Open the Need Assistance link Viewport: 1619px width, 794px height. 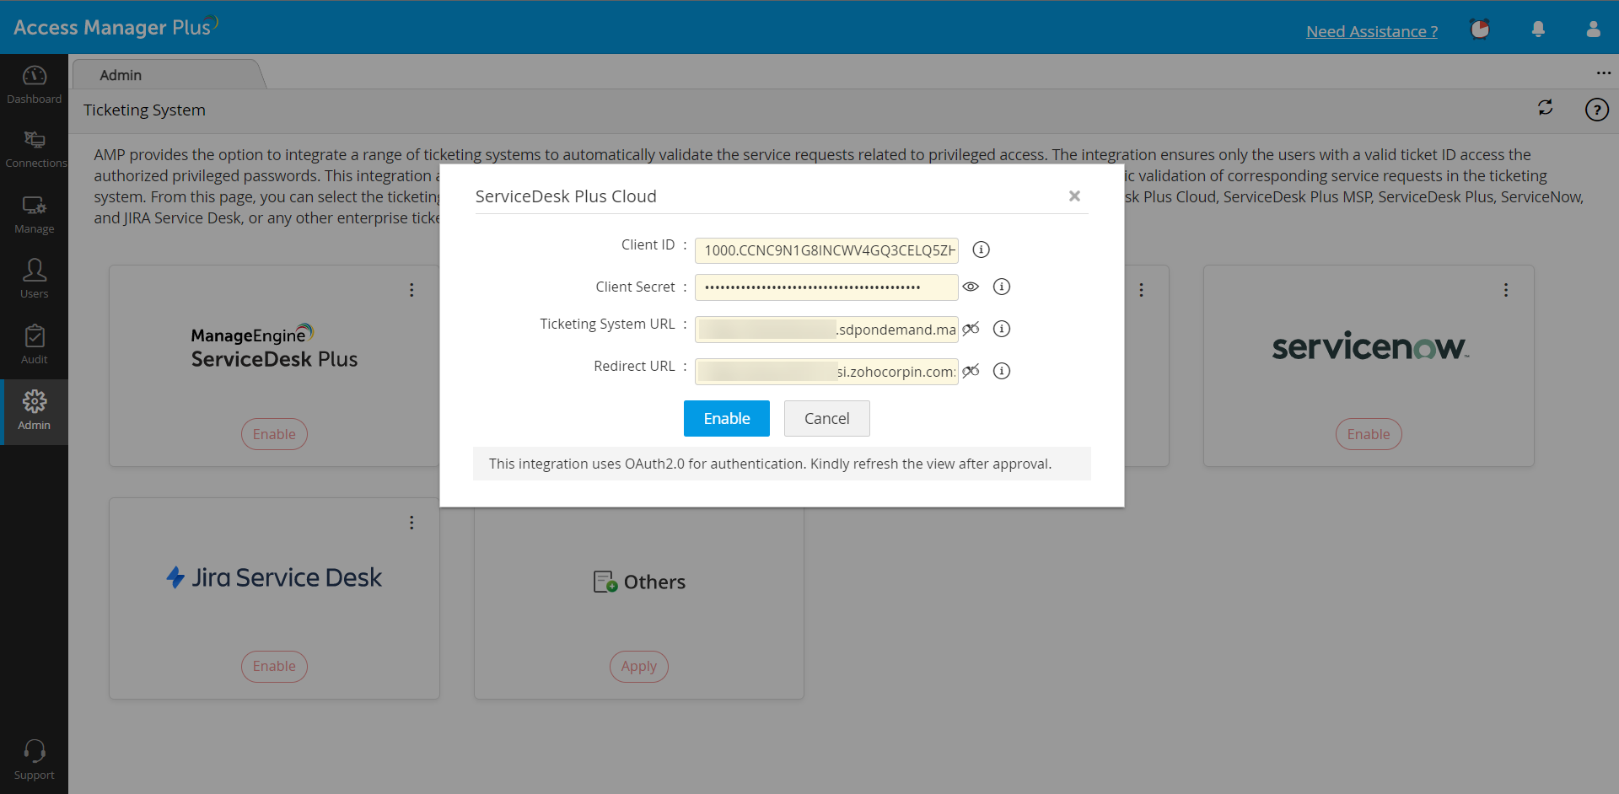1372,31
